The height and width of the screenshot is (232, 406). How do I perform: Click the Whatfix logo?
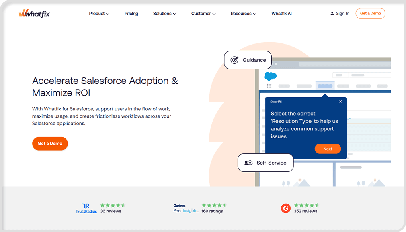point(34,14)
